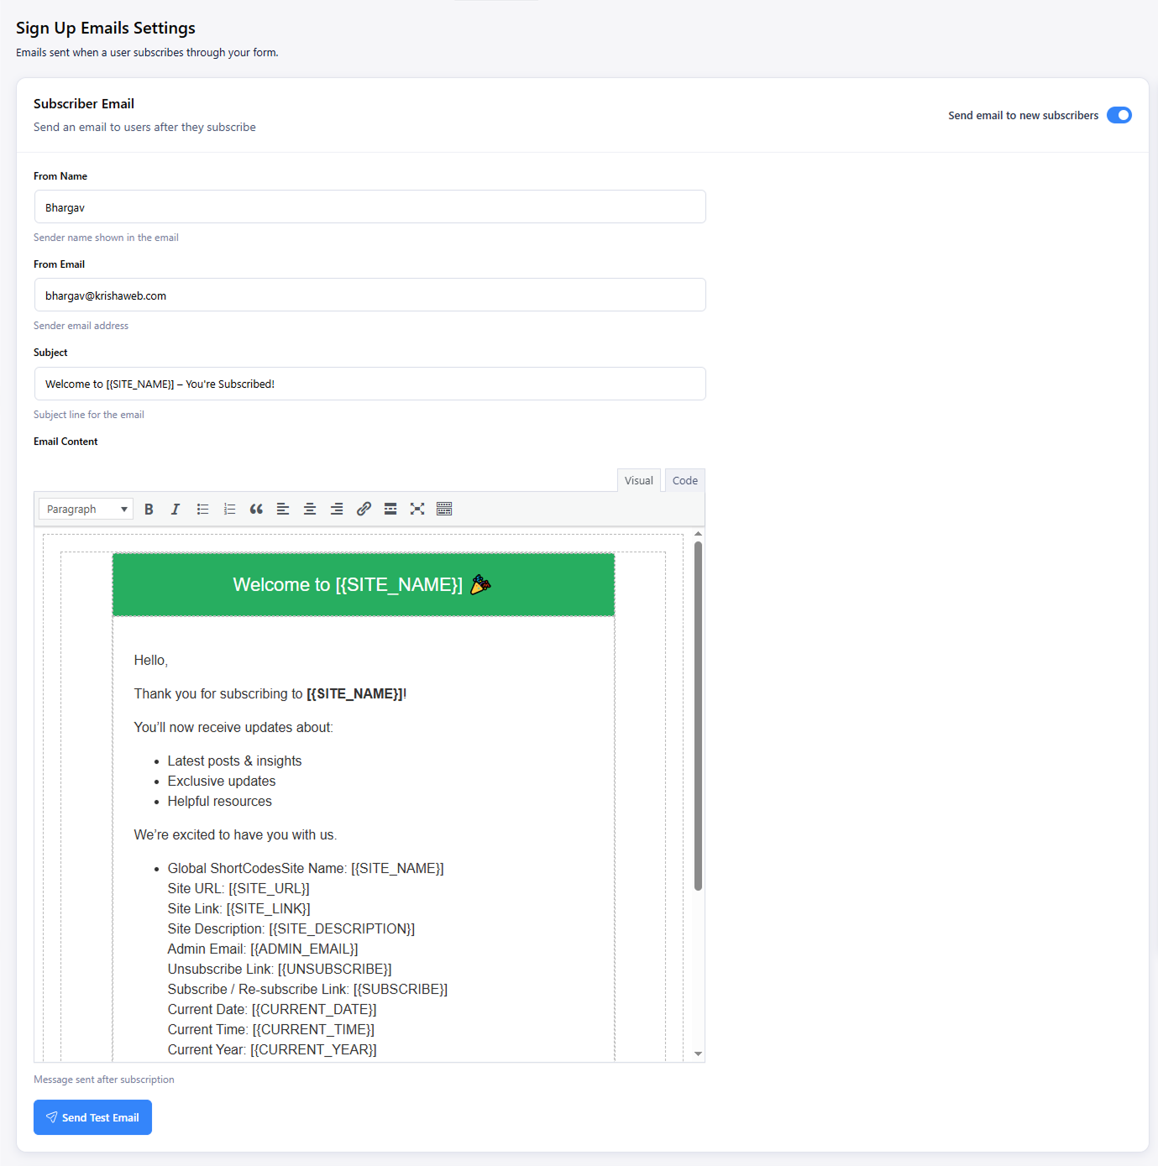Disable Send email to new subscribers toggle
This screenshot has height=1166, width=1158.
[1119, 115]
